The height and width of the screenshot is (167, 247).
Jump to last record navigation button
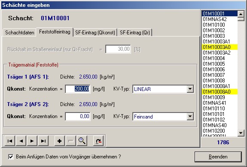tap(43, 141)
